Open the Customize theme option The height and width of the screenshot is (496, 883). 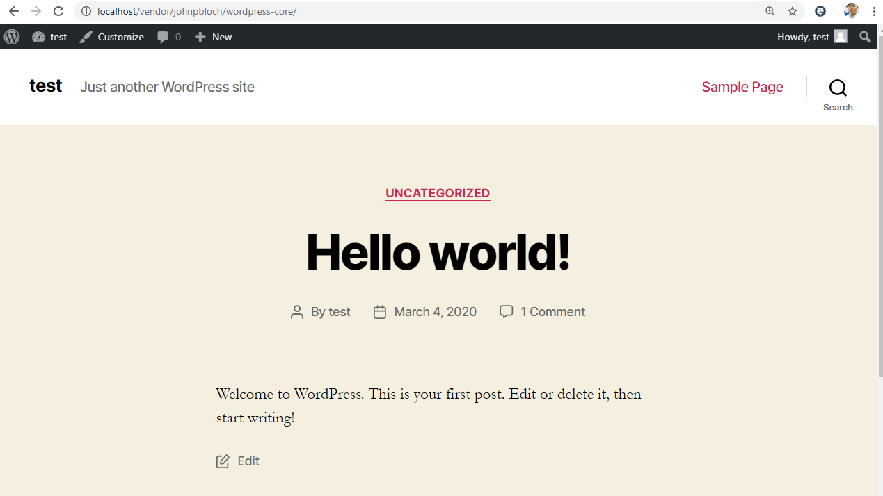coord(112,37)
